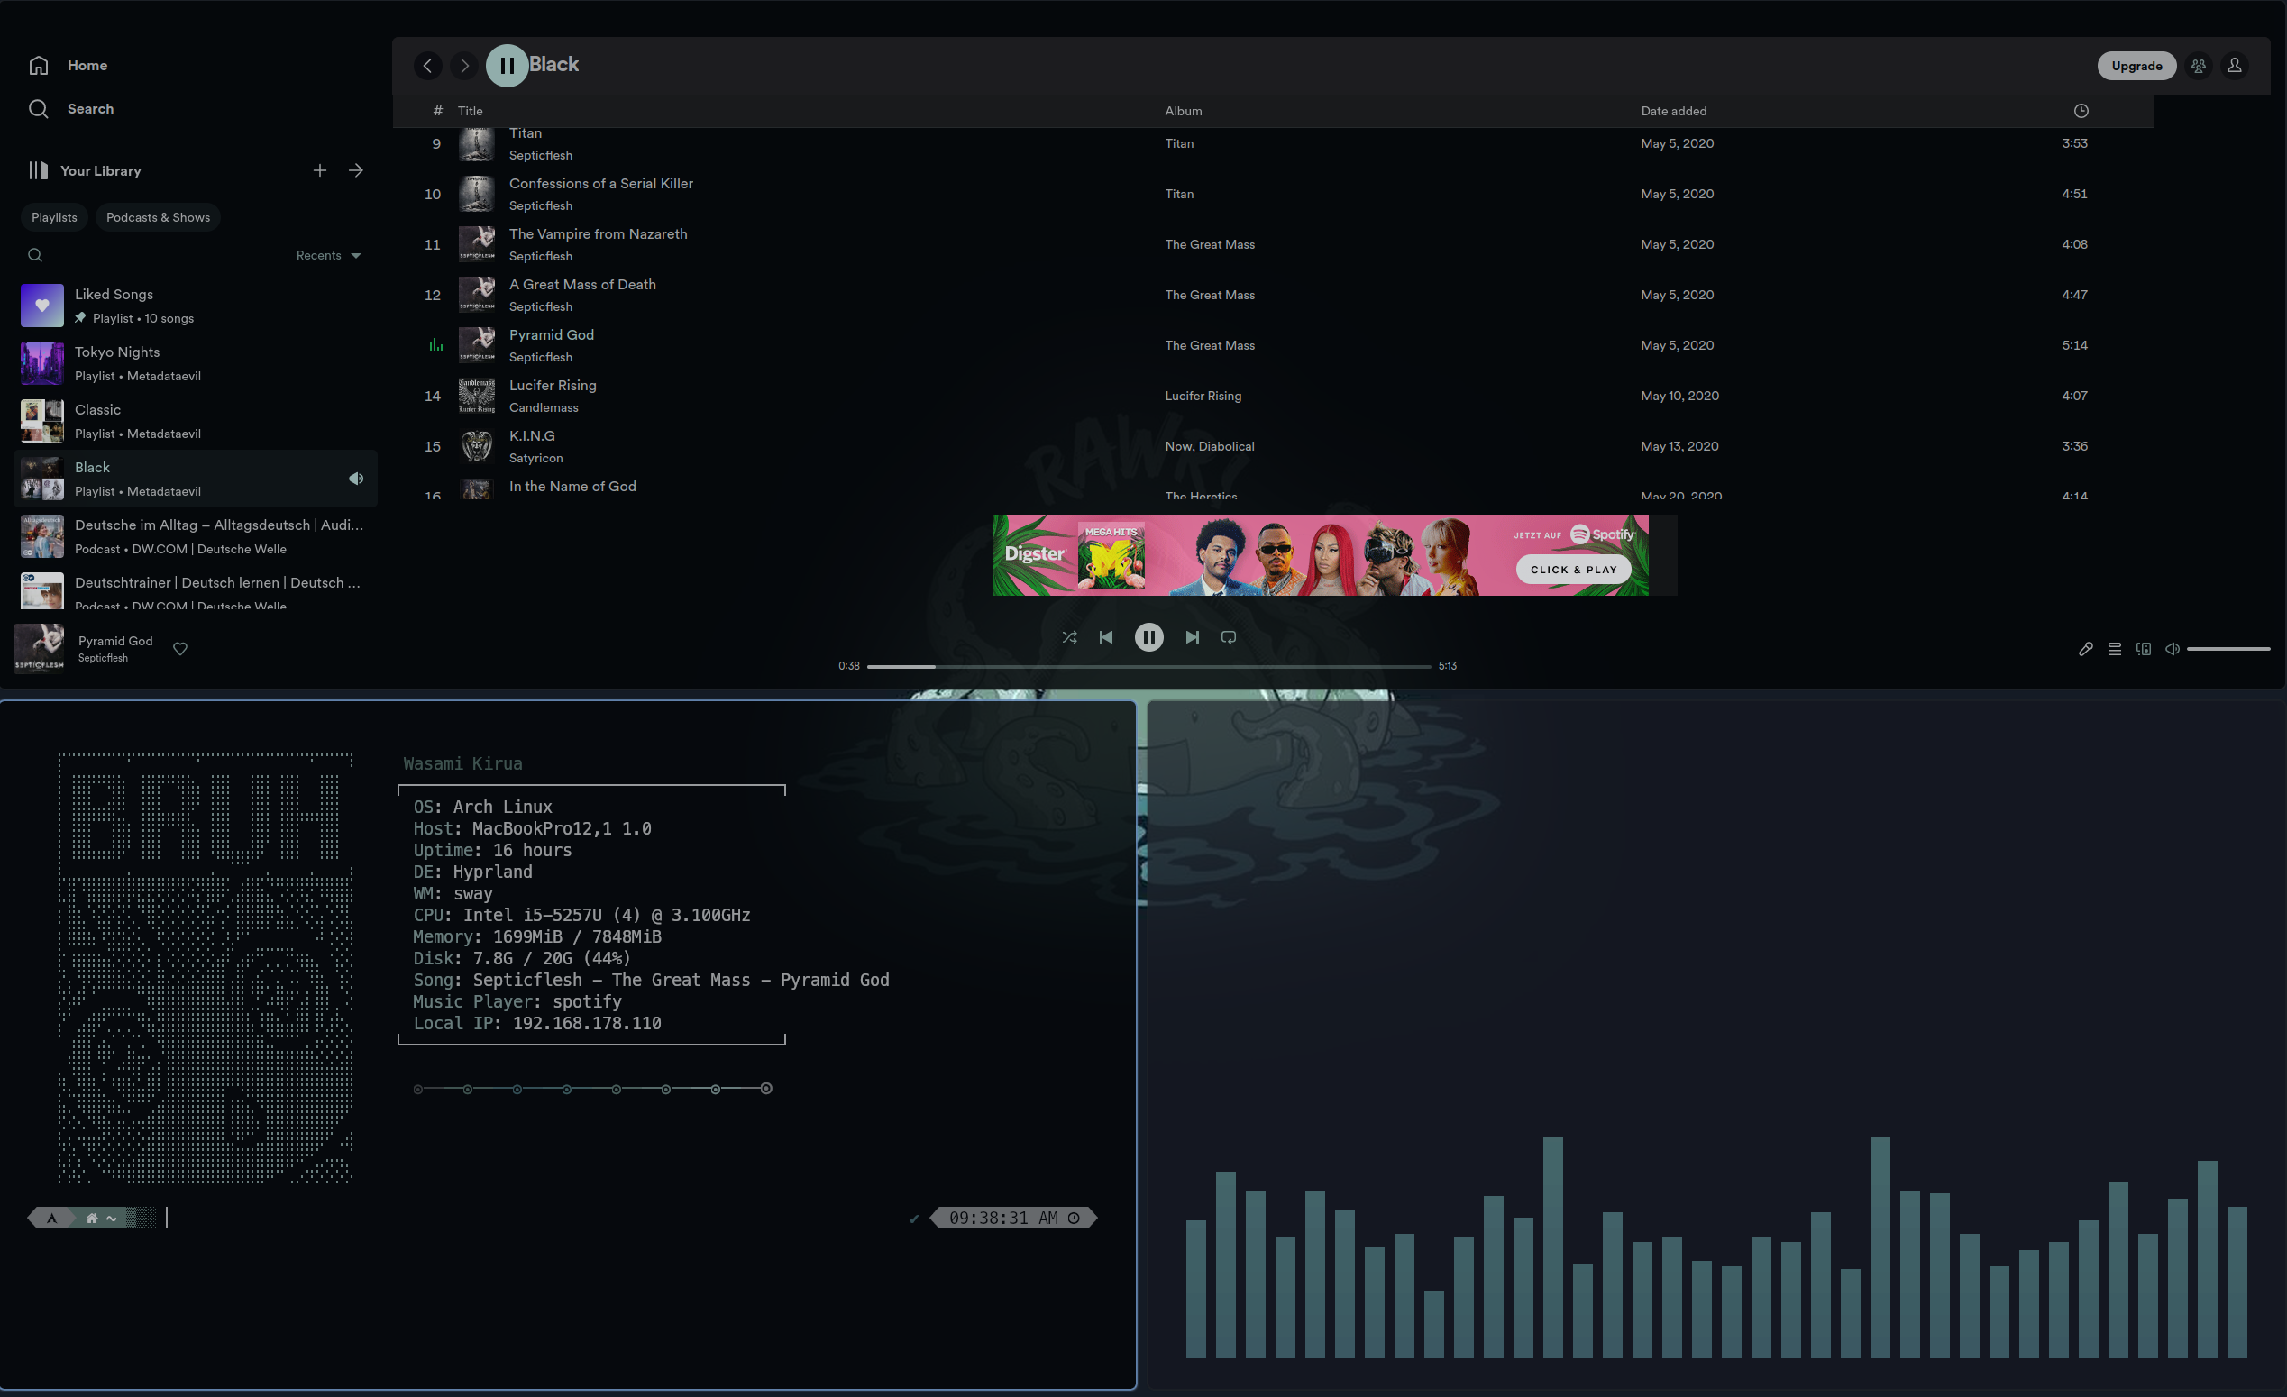The image size is (2287, 1397).
Task: Open the lyrics microphone icon
Action: 2085,649
